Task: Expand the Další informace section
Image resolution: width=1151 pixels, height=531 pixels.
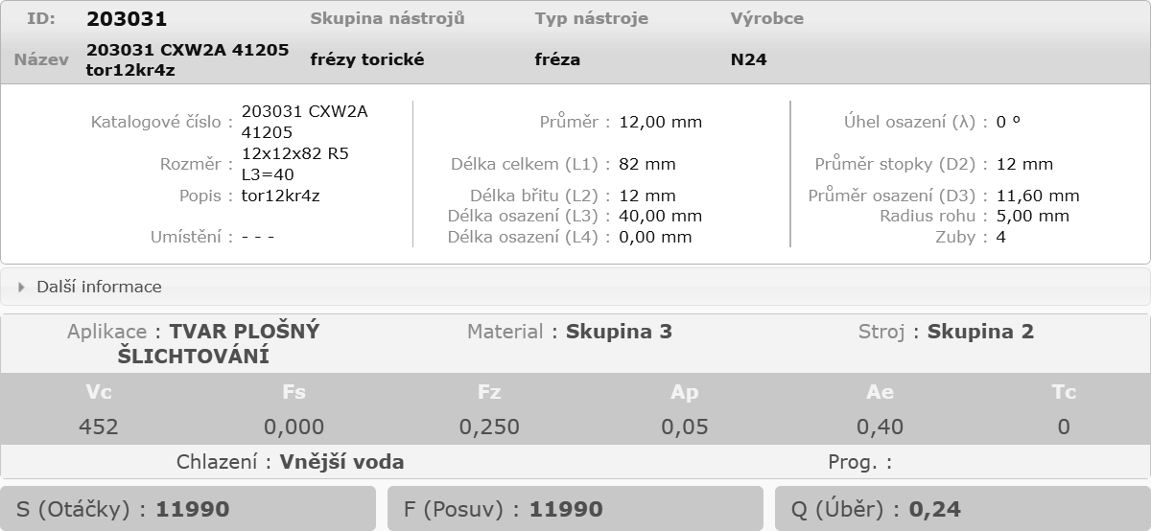Action: point(575,287)
